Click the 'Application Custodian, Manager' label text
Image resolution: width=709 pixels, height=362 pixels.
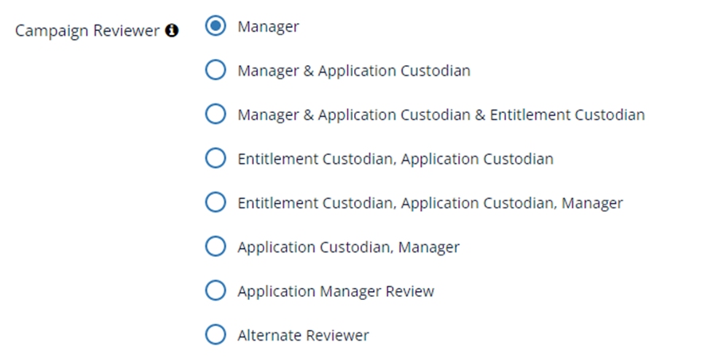coord(349,248)
